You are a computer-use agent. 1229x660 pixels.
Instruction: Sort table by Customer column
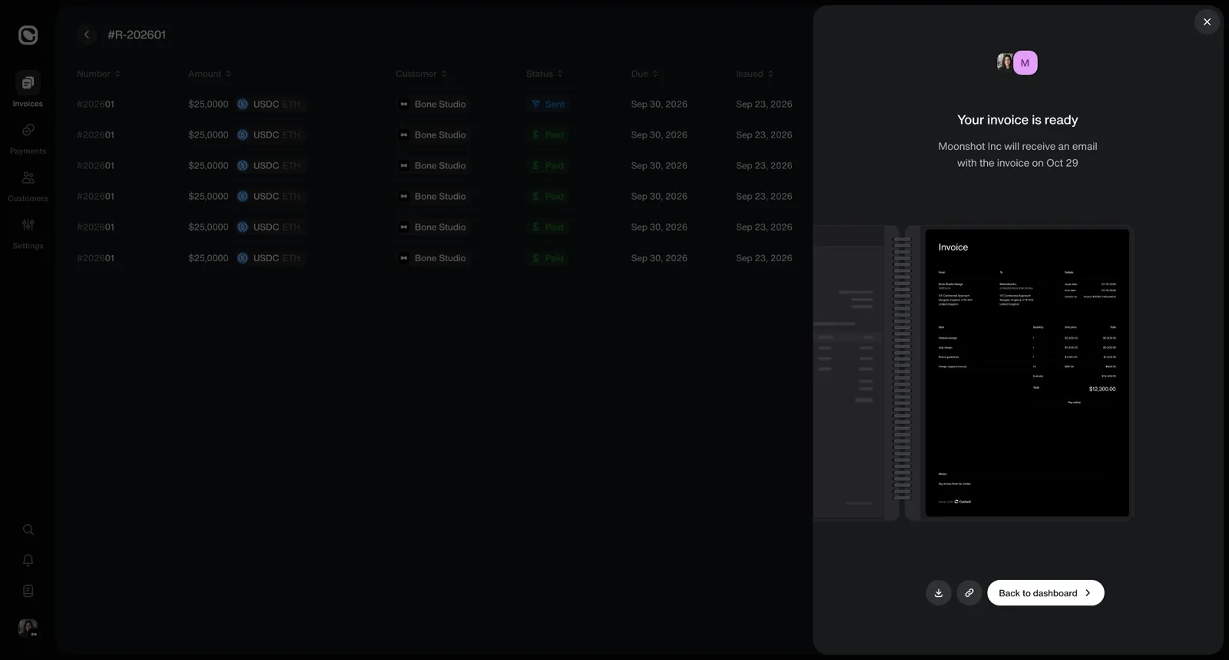(x=421, y=74)
